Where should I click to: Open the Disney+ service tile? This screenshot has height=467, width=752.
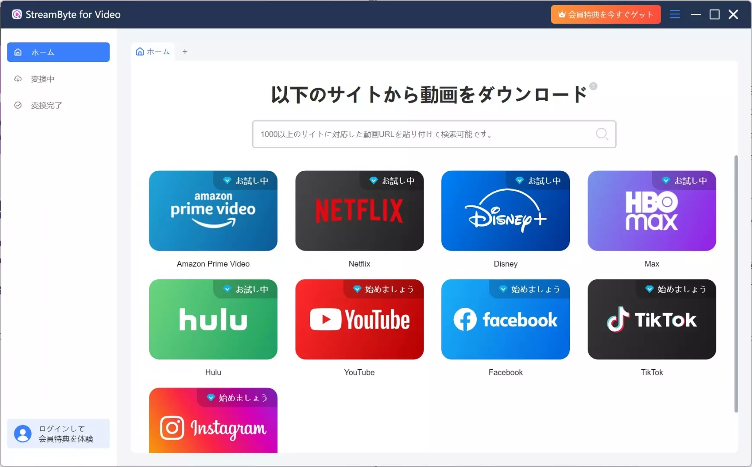pyautogui.click(x=505, y=211)
